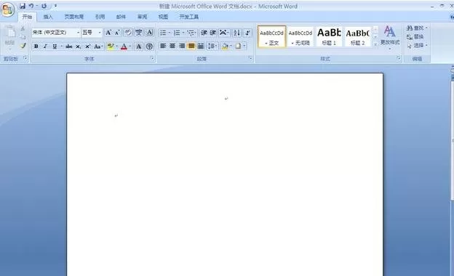Toggle Underline formatting

[55, 46]
